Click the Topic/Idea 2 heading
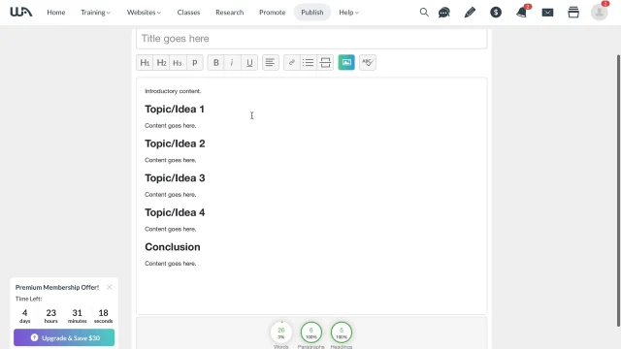 tap(175, 143)
